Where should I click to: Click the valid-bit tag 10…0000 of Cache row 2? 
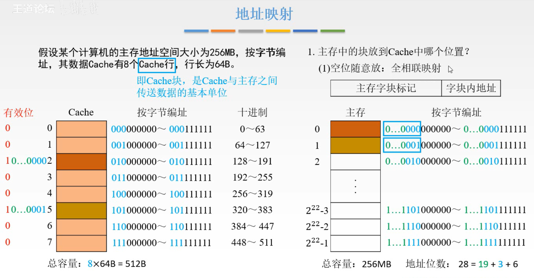(x=26, y=161)
